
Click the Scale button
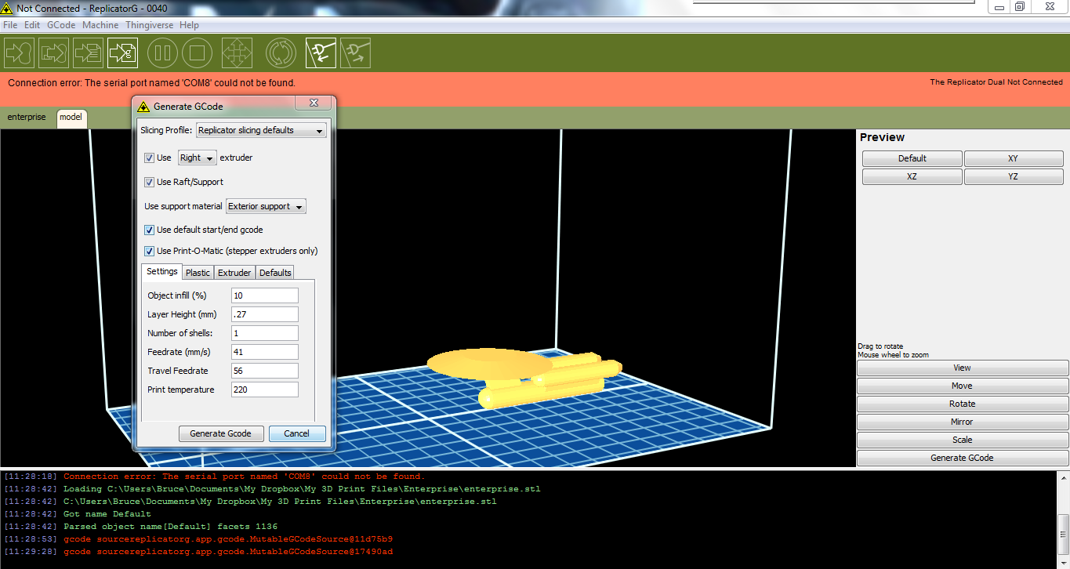coord(963,440)
